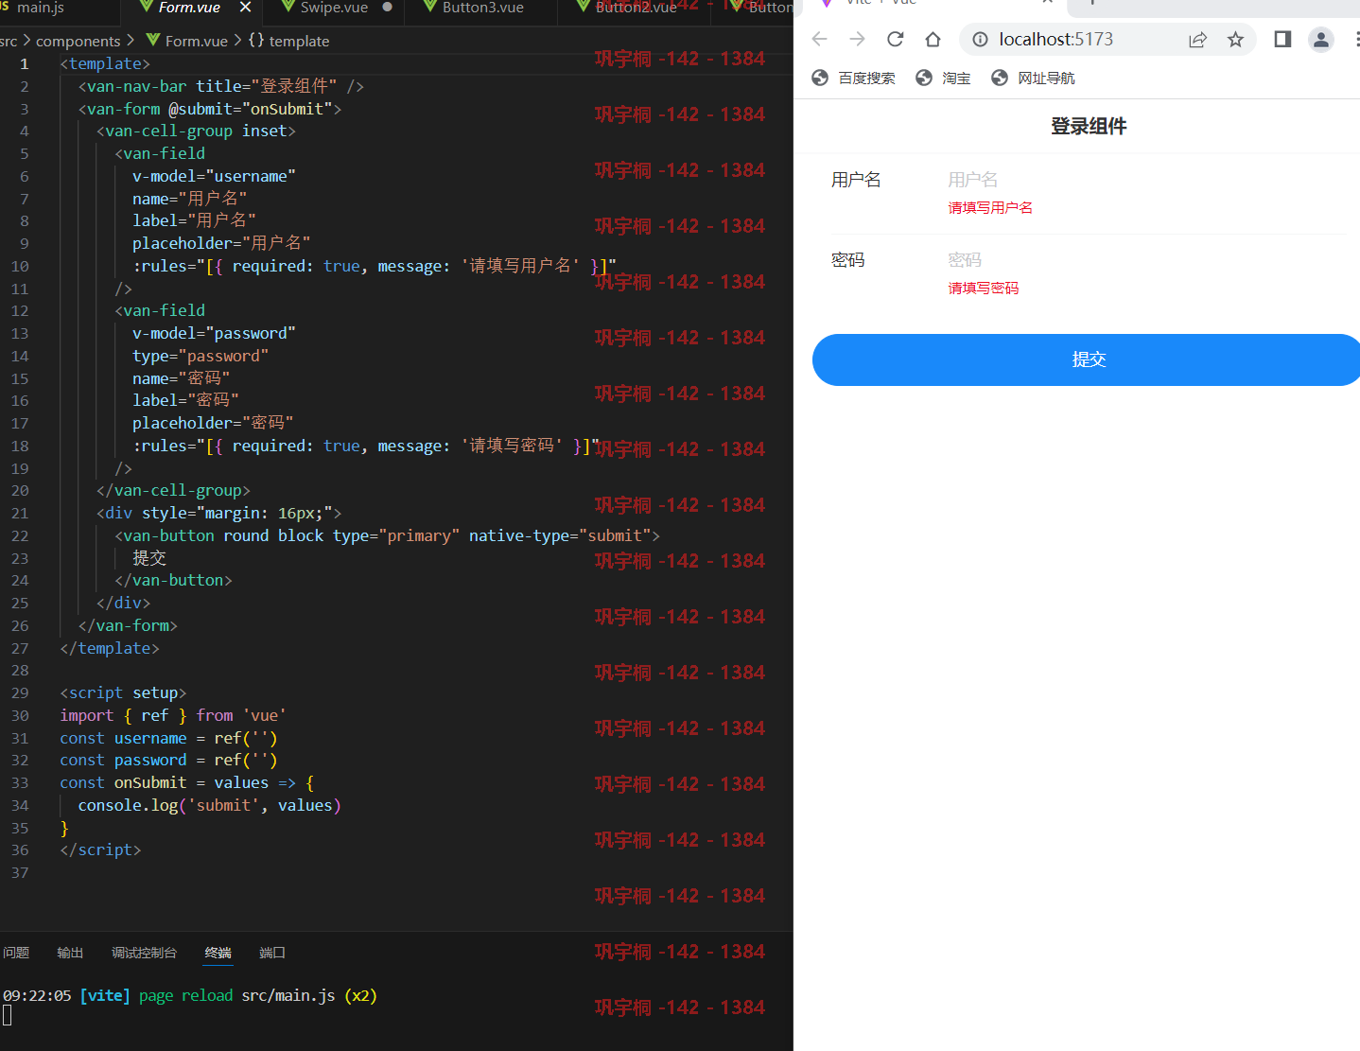Close the Form.vue editor tab

pos(245,8)
